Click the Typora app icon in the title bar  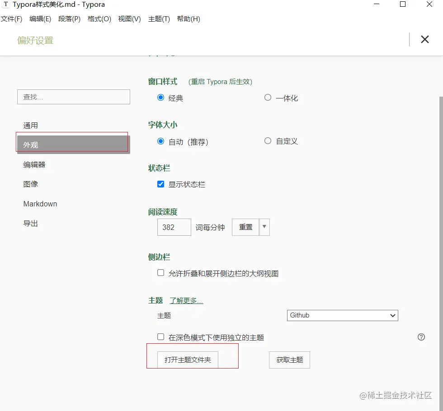click(5, 4)
